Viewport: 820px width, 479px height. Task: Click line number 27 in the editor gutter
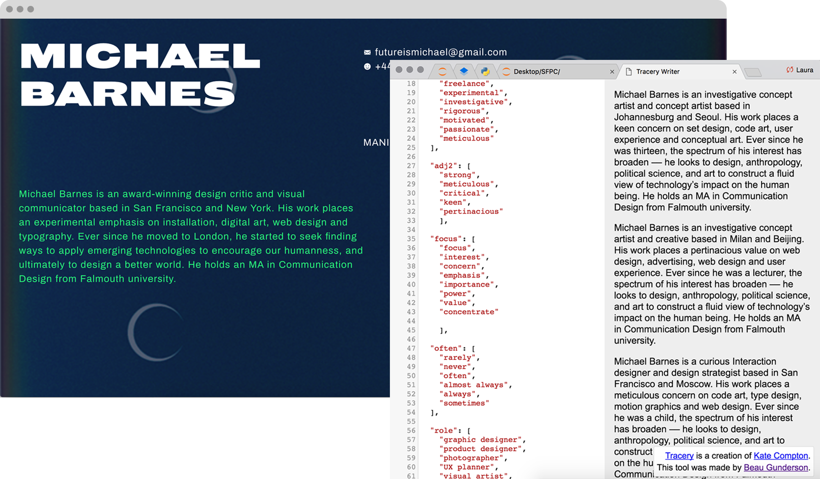(411, 166)
